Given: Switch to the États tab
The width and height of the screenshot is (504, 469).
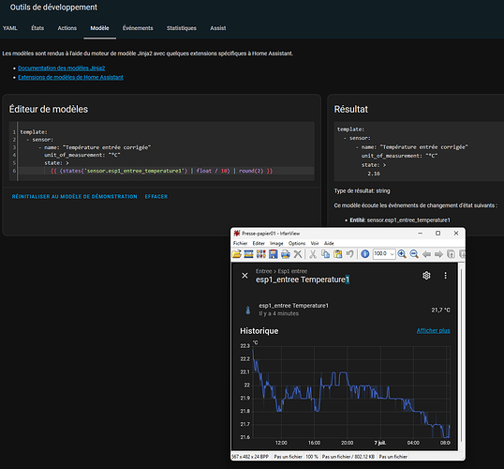Looking at the screenshot, I should point(37,28).
